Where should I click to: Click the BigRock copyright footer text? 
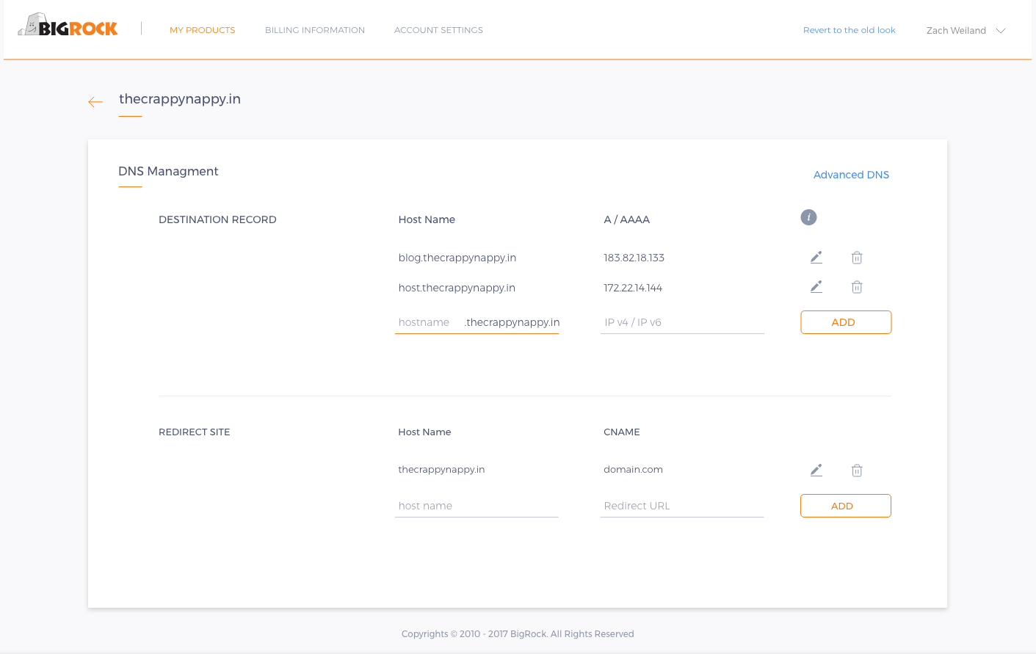(x=518, y=634)
